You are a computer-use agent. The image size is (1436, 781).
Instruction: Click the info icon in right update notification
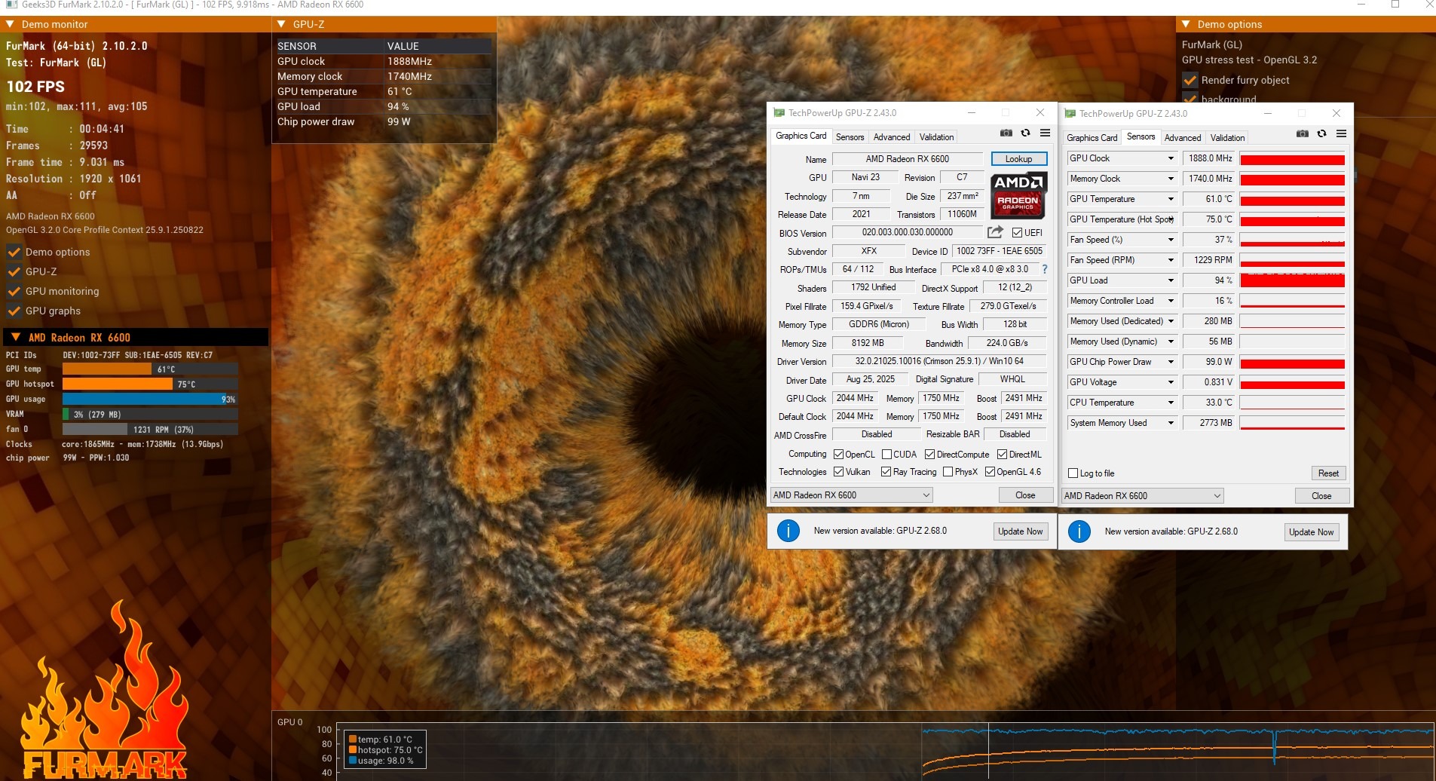[x=1079, y=531]
